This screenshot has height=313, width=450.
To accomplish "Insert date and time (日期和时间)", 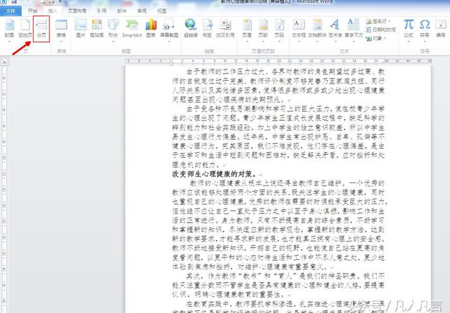I will click(381, 29).
